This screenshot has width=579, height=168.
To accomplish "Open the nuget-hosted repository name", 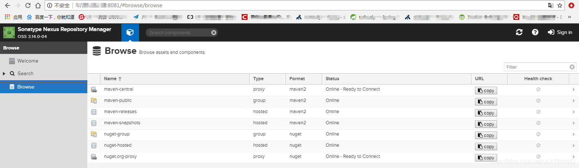I will tap(118, 145).
